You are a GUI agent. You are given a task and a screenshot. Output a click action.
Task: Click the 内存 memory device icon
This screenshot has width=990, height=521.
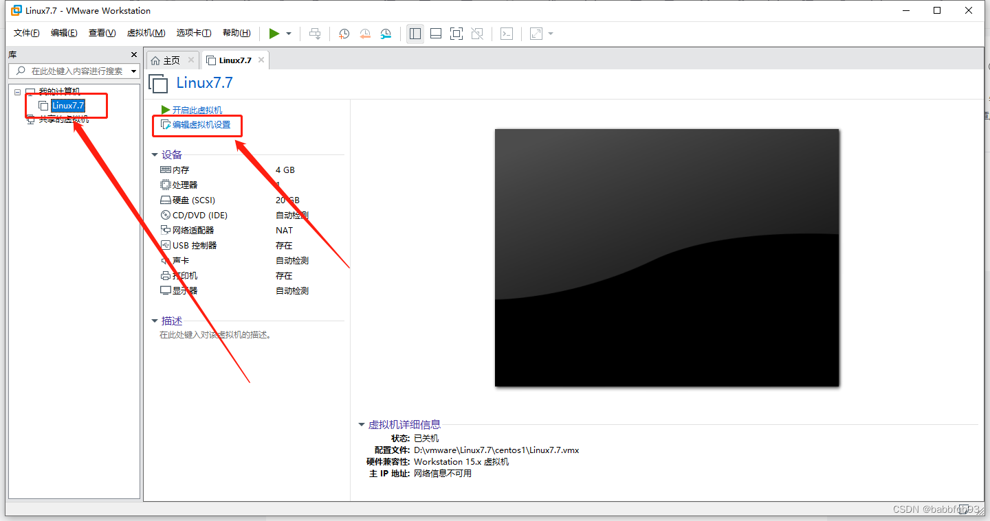(x=165, y=170)
